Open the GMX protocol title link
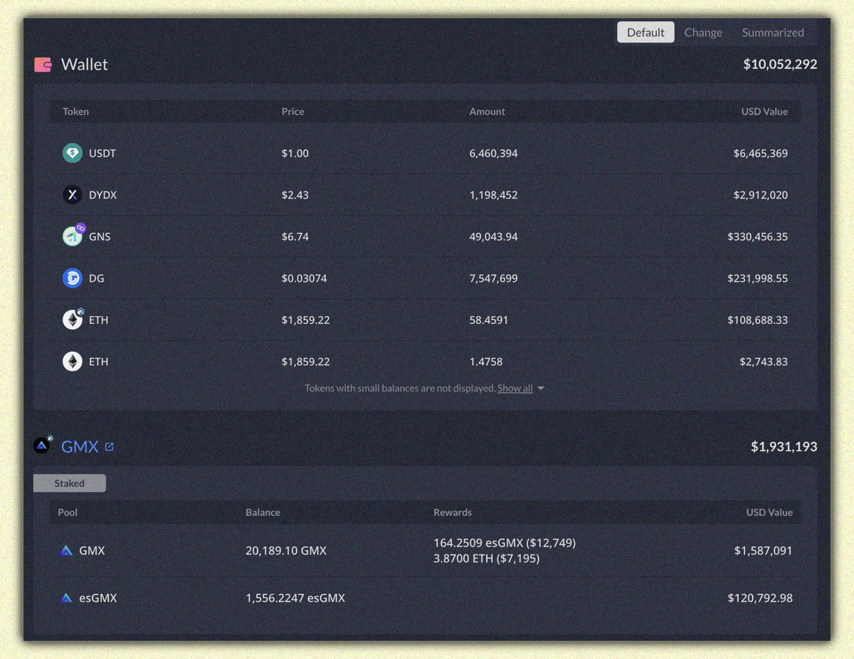Screen dimensions: 854x659 click(x=80, y=447)
